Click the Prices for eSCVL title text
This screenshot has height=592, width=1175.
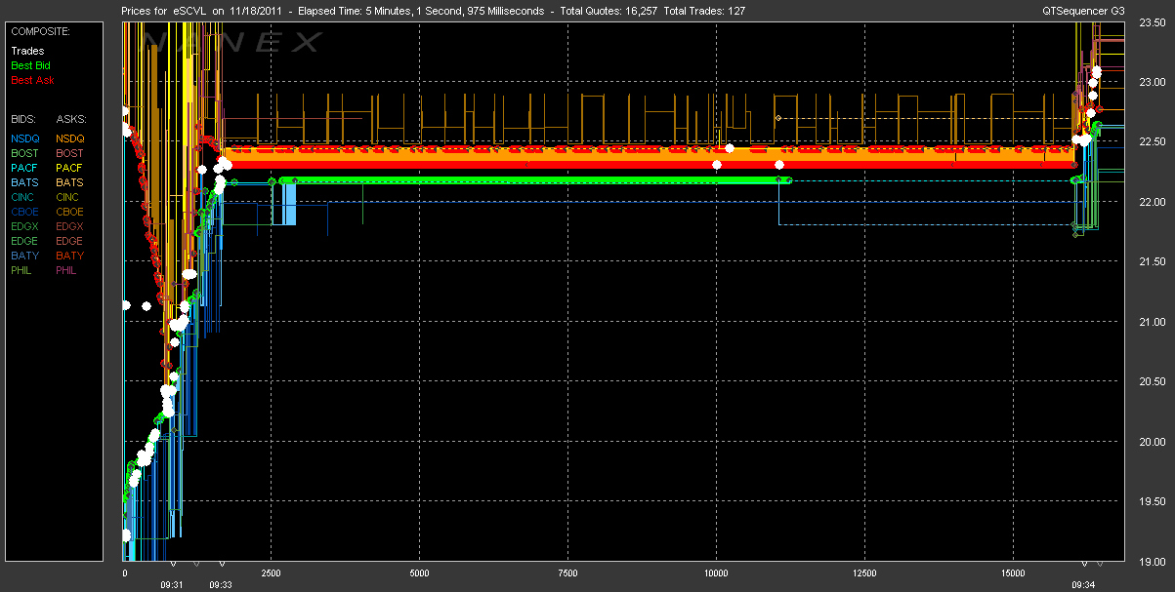[165, 10]
